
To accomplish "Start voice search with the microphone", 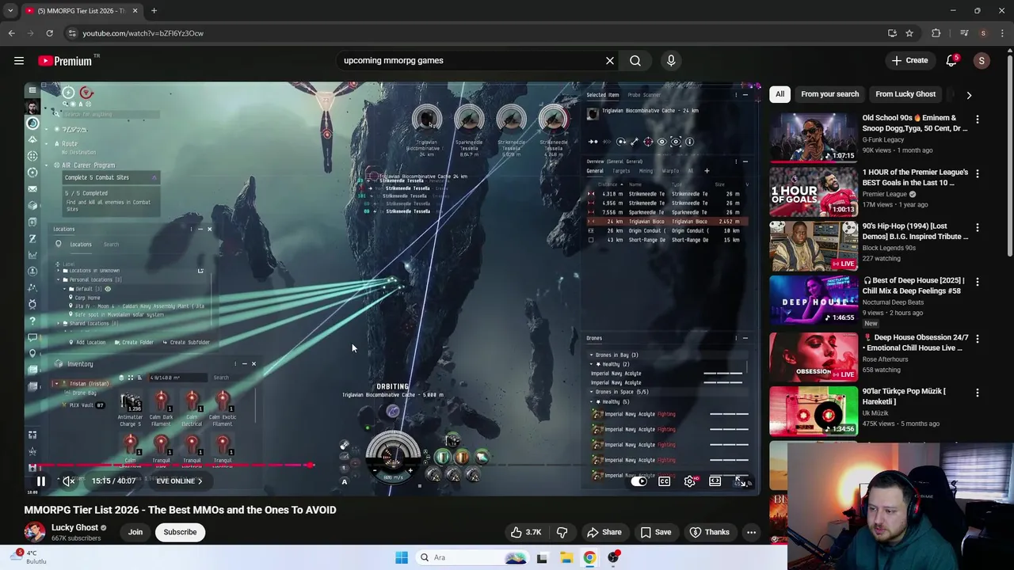I will pos(671,60).
